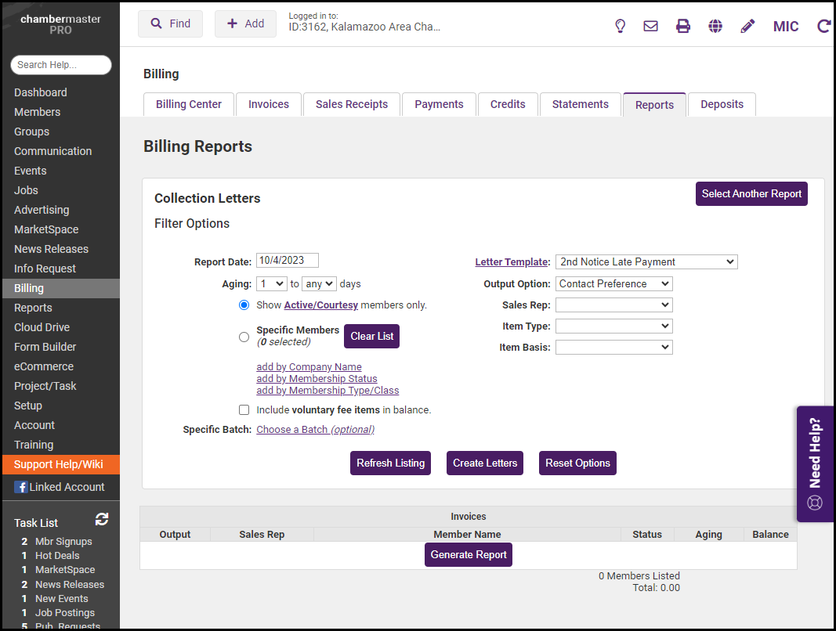Click the refresh arrow icon top right

tap(823, 26)
